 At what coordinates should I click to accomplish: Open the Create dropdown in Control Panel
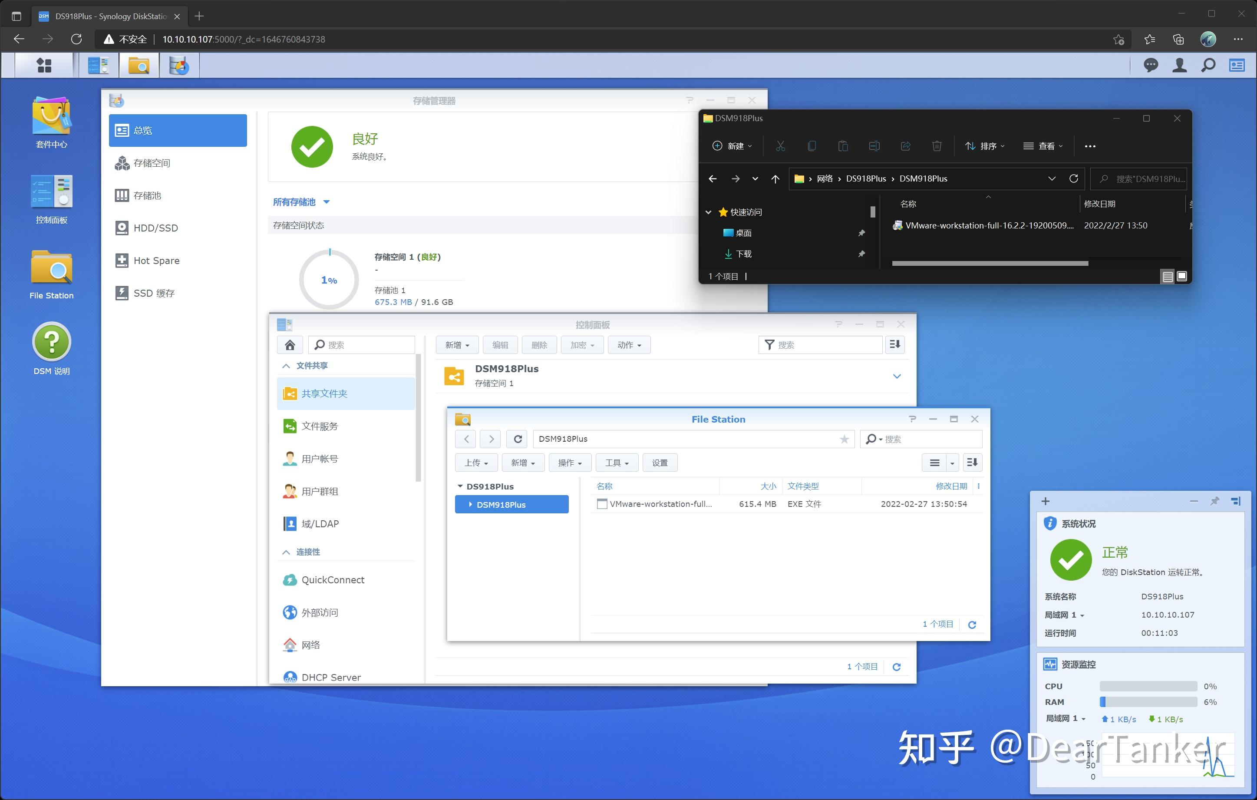[x=457, y=345]
